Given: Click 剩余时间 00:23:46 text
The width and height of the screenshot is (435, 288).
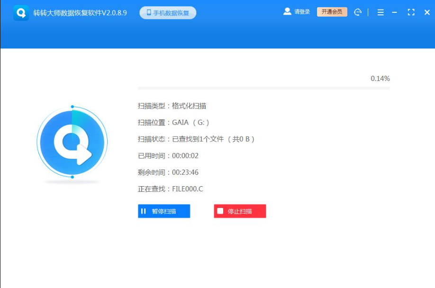Looking at the screenshot, I should (x=168, y=172).
